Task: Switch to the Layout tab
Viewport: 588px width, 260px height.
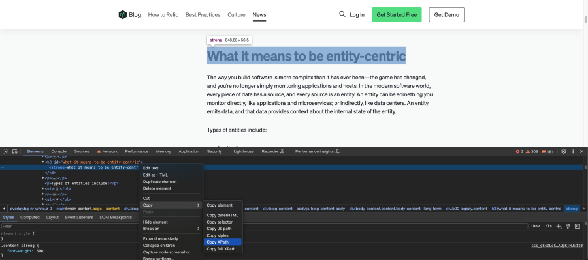Action: 52,218
